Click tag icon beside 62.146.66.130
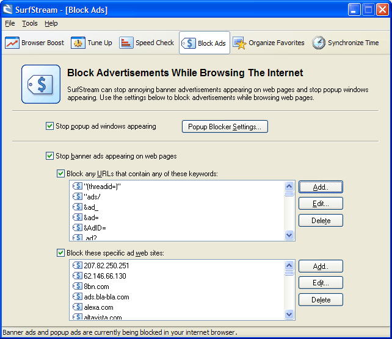392x339 pixels. (78, 276)
